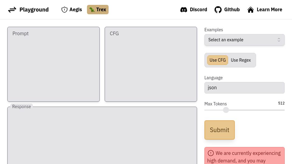
Task: Click the Submit button
Action: pyautogui.click(x=220, y=130)
